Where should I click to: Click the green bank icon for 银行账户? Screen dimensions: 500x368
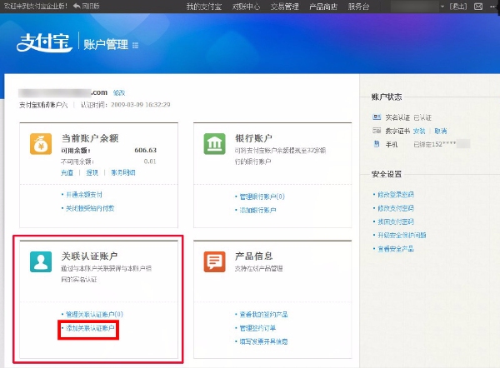[215, 144]
